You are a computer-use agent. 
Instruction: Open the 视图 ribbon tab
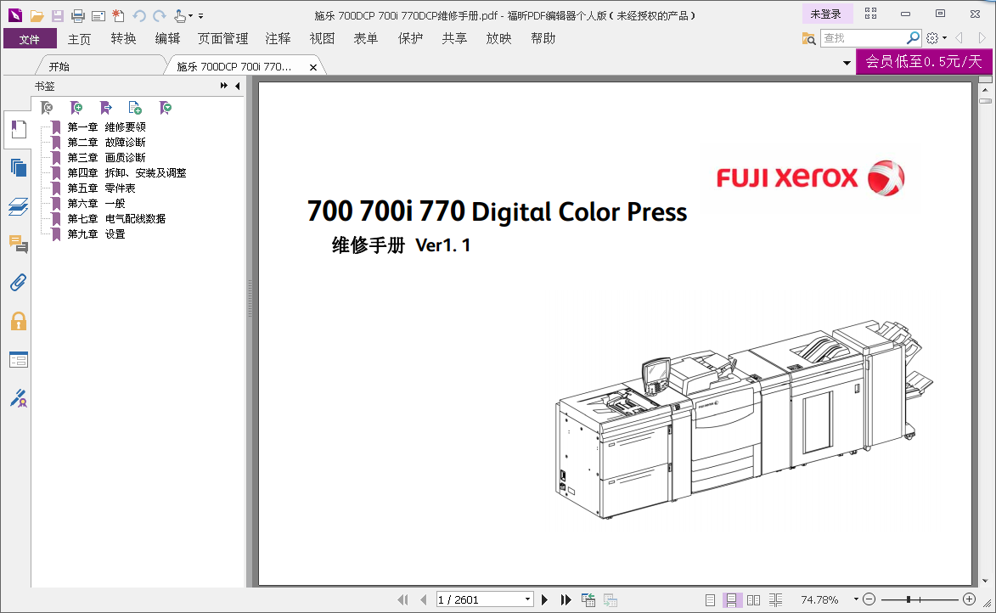(x=322, y=39)
